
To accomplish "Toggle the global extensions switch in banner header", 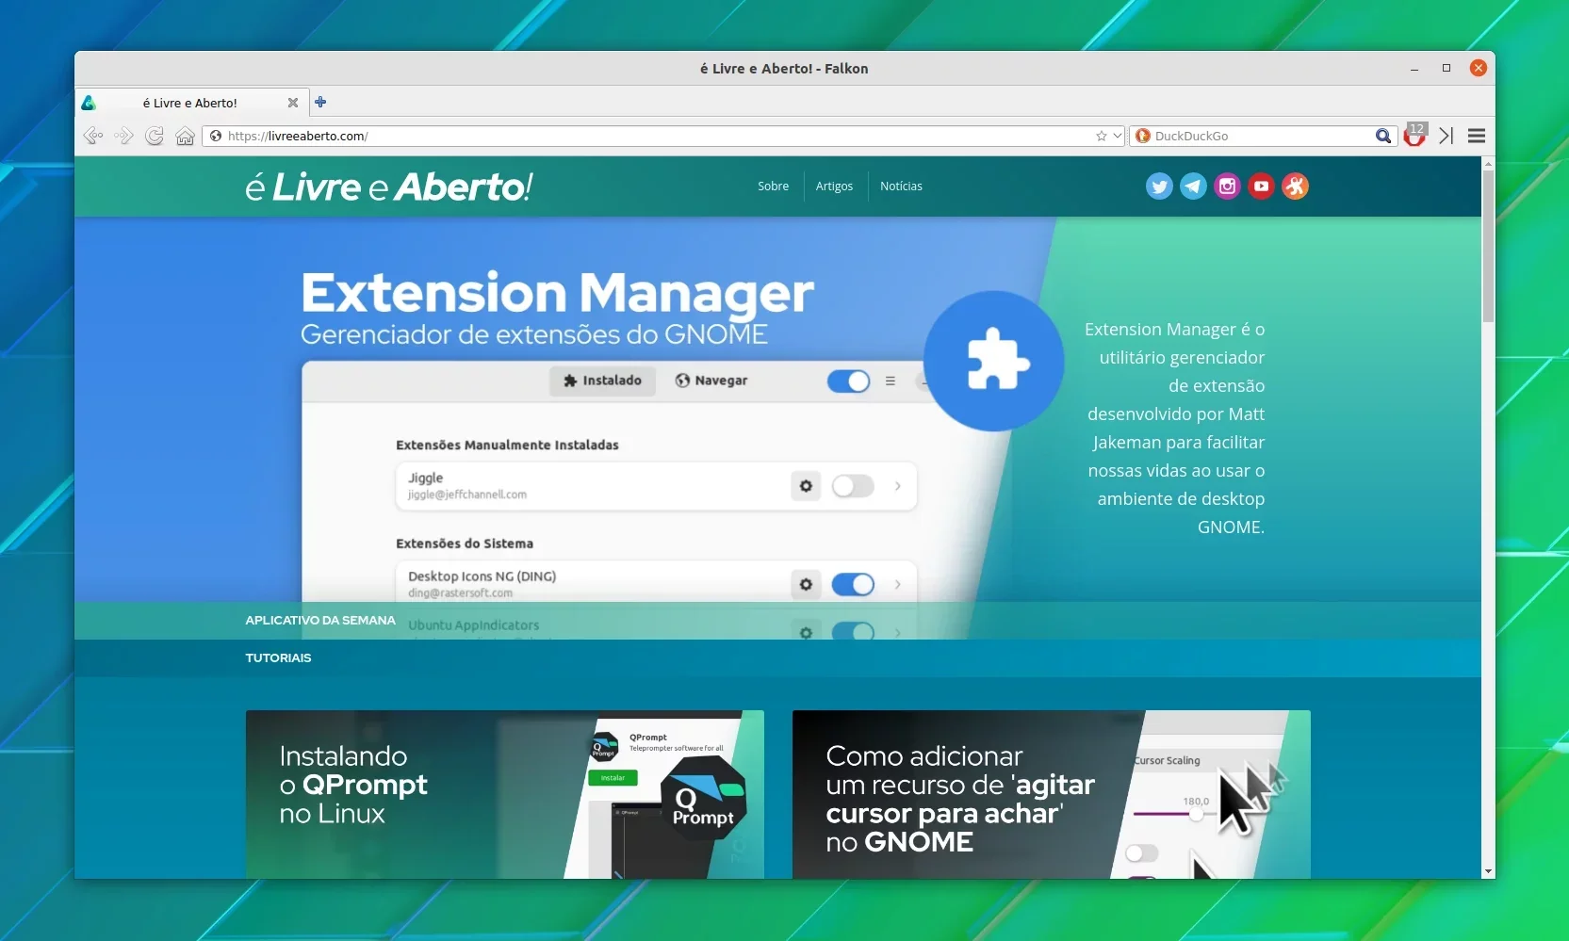I will (x=848, y=381).
